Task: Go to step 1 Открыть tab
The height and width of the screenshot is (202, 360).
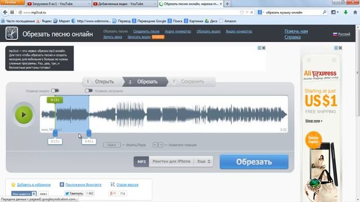Action: click(x=102, y=82)
